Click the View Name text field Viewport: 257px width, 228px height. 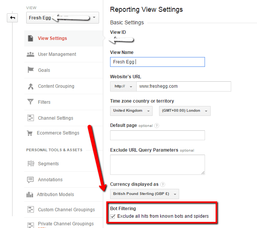click(x=157, y=62)
